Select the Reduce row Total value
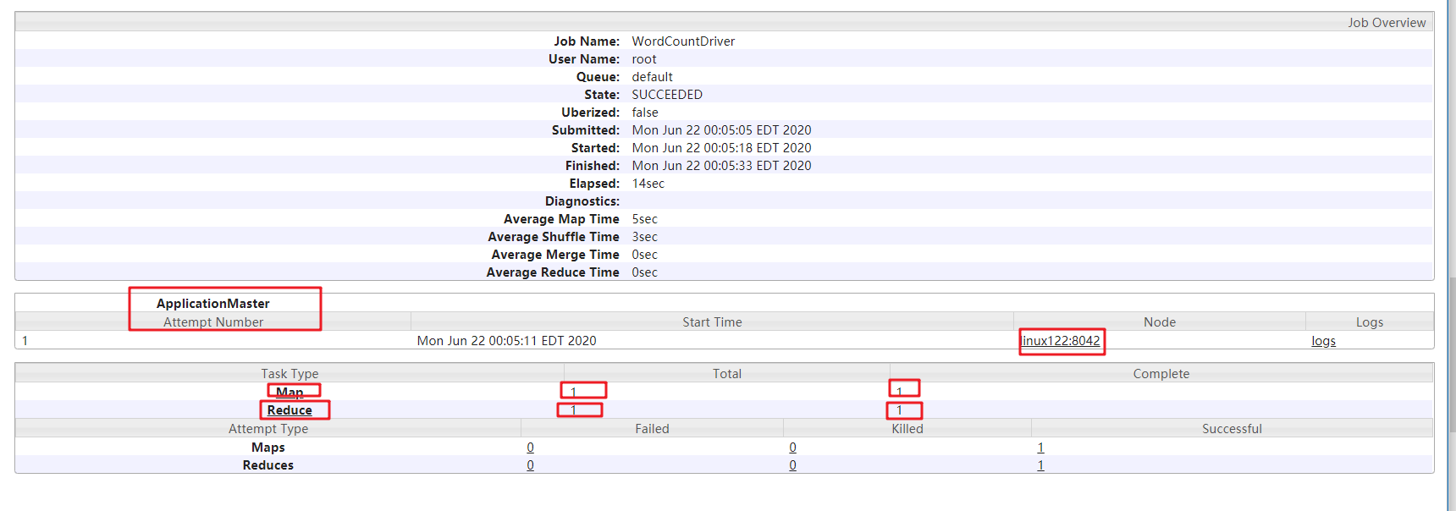 point(573,409)
